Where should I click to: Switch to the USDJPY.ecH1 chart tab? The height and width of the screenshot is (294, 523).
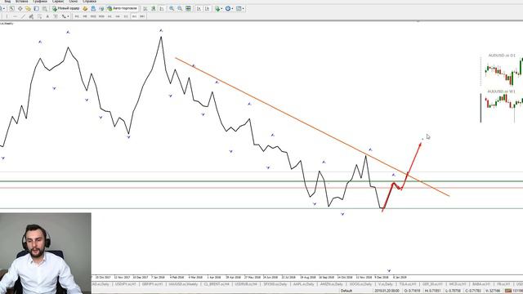pyautogui.click(x=126, y=284)
